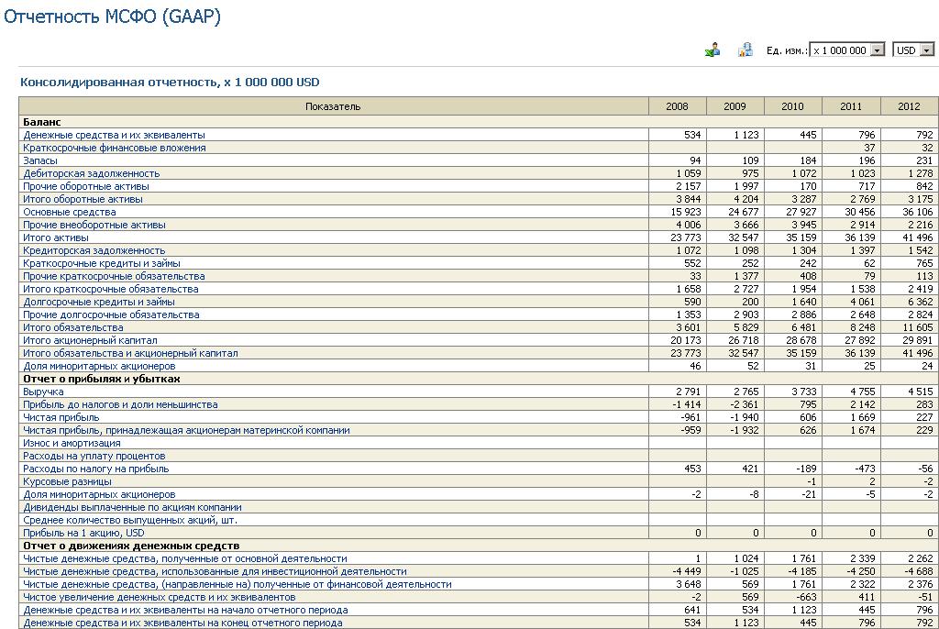Open the Выручка row link

click(x=43, y=392)
